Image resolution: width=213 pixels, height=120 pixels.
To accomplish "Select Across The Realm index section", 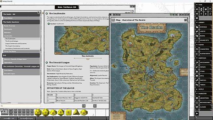I will point(22,51).
